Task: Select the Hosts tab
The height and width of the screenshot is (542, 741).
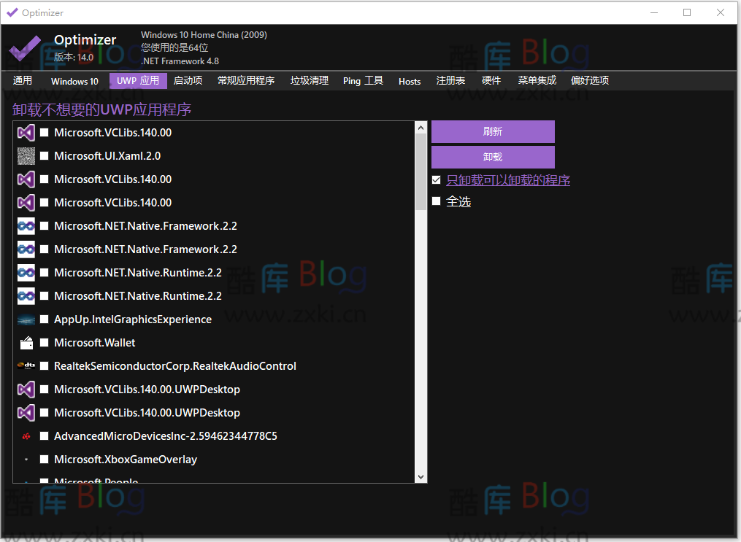Action: [409, 81]
